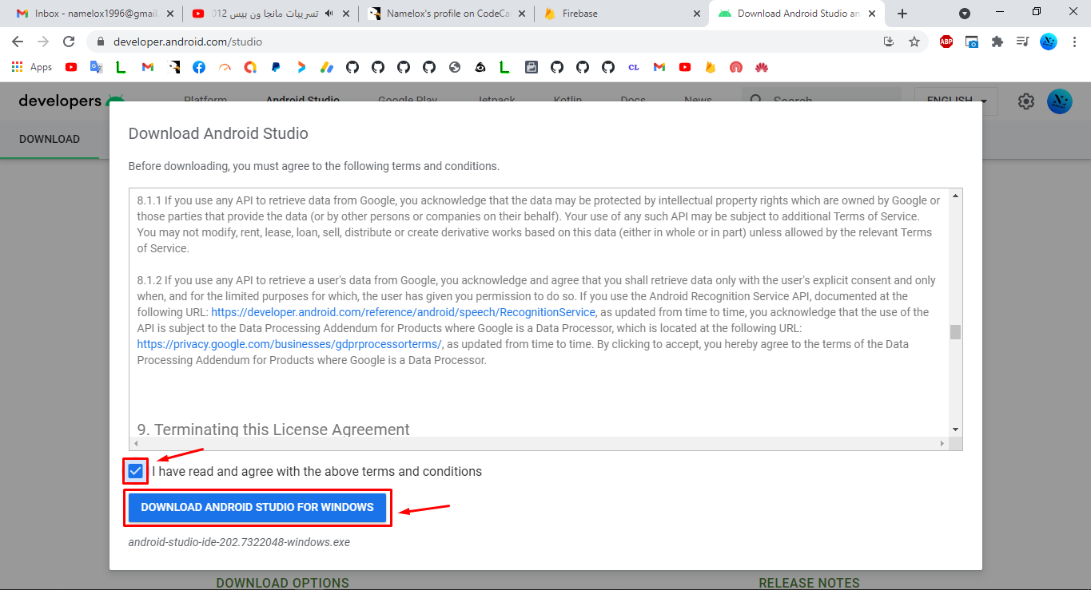1091x590 pixels.
Task: Switch to Namelox's profile CodeCanyon tab
Action: (446, 14)
